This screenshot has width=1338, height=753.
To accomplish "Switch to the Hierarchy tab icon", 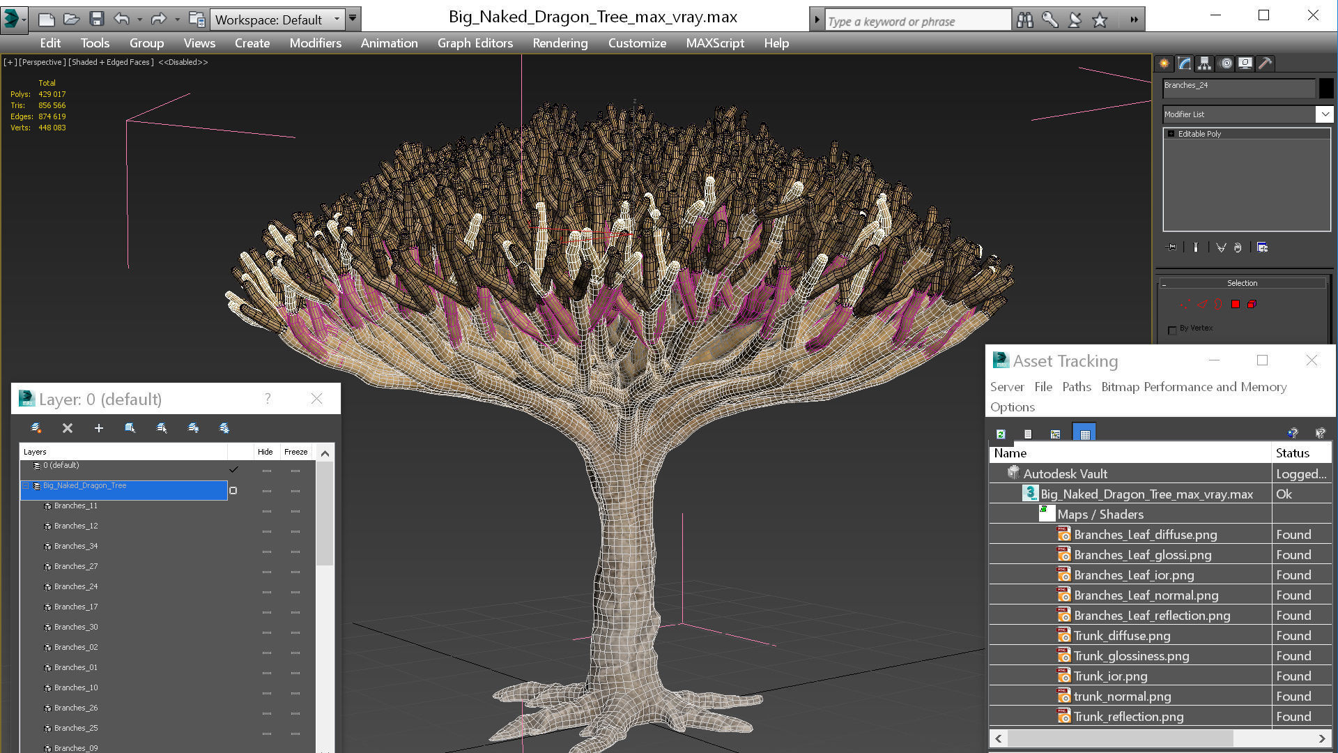I will coord(1204,63).
